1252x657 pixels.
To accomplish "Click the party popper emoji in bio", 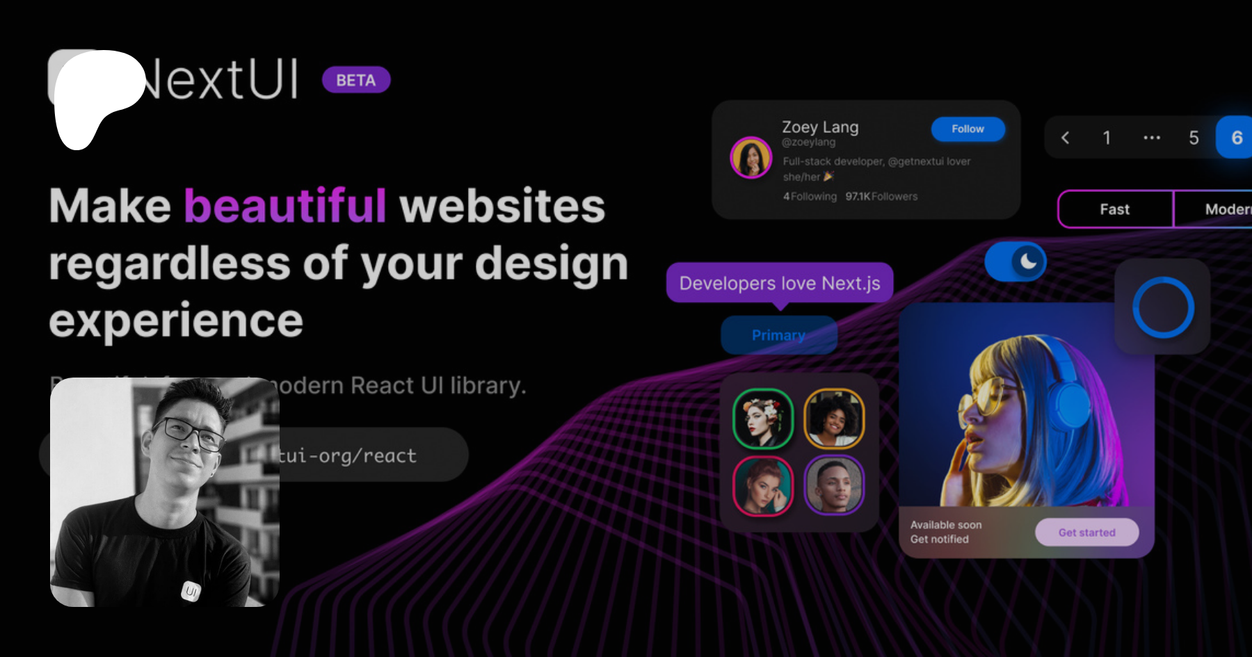I will [828, 177].
